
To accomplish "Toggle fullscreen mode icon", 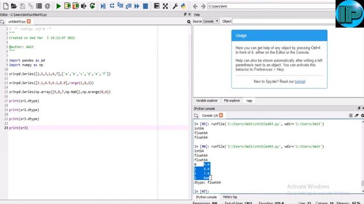I will click(166, 6).
